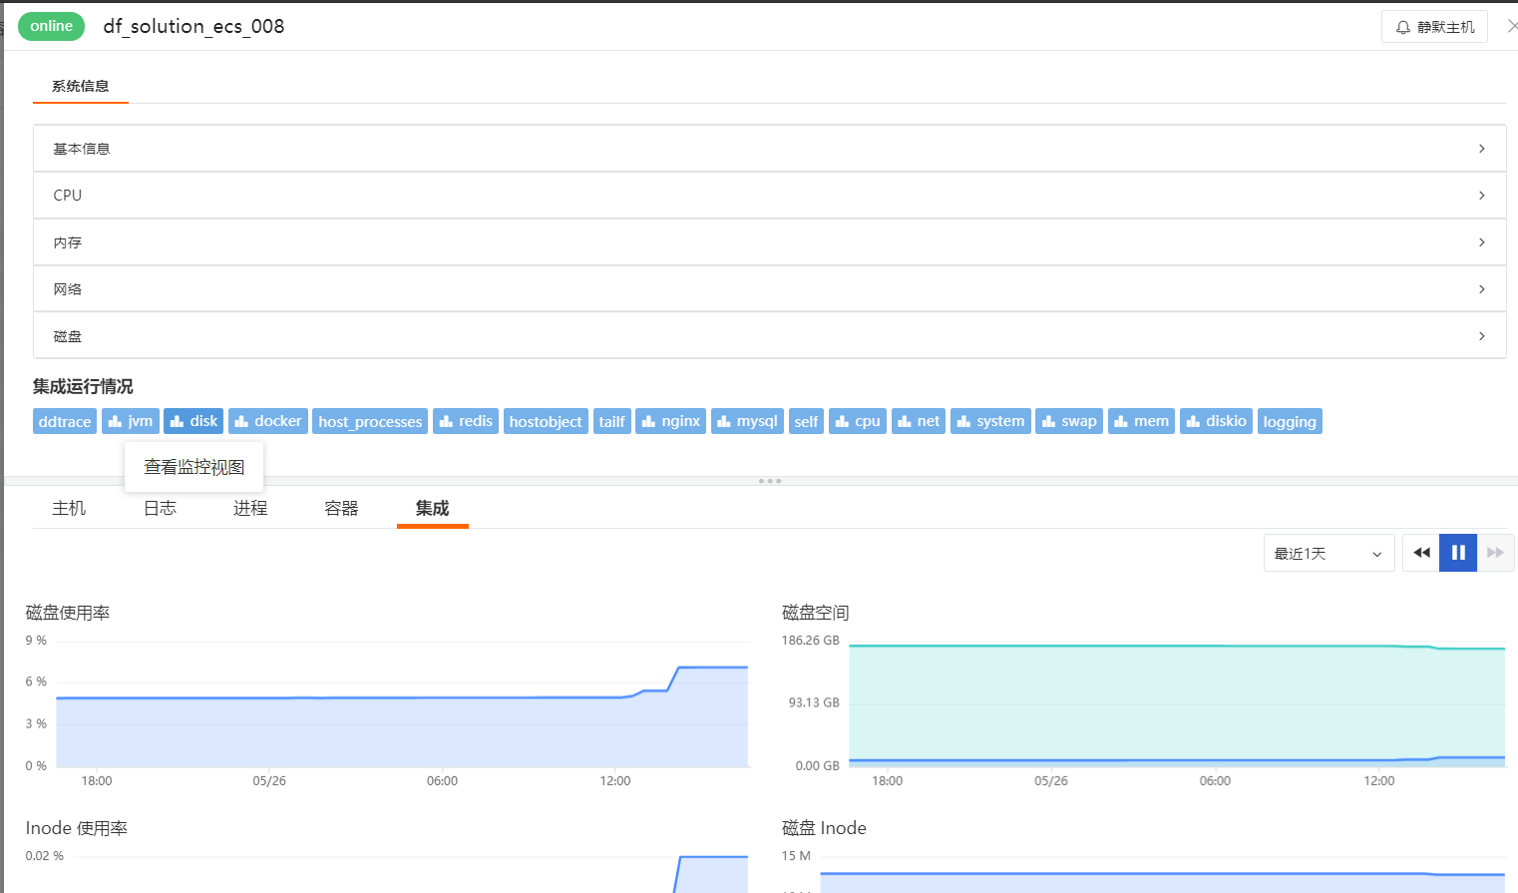The width and height of the screenshot is (1518, 893).
Task: Open the diskio integration tag
Action: (x=1216, y=421)
